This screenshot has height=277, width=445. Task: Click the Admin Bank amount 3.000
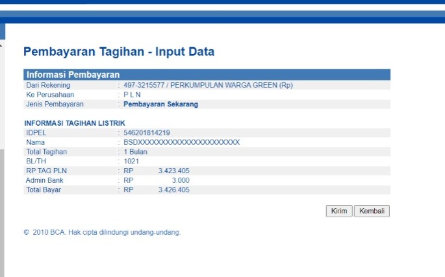(x=180, y=180)
